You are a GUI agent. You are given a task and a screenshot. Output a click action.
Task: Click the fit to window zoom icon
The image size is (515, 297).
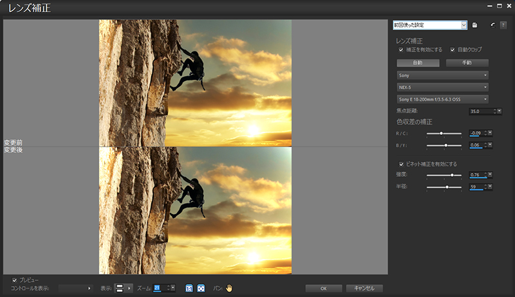(x=201, y=288)
